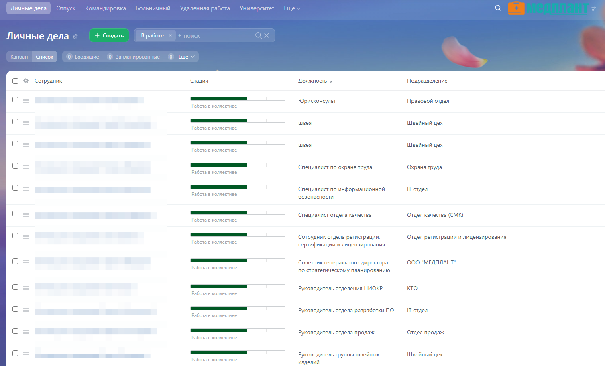Select checkbox for Руководитель отдела продаж row
This screenshot has height=366, width=605.
[15, 331]
